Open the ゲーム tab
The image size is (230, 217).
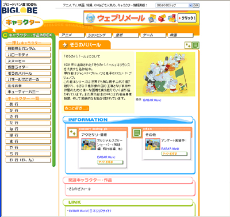point(153,35)
